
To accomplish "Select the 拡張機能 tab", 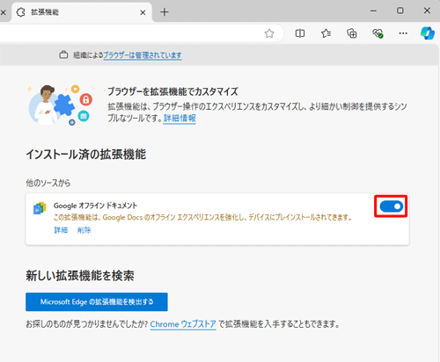I will [82, 12].
